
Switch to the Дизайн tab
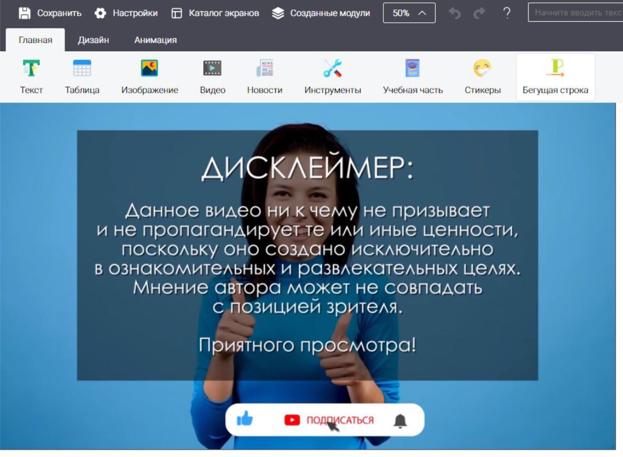pos(93,40)
